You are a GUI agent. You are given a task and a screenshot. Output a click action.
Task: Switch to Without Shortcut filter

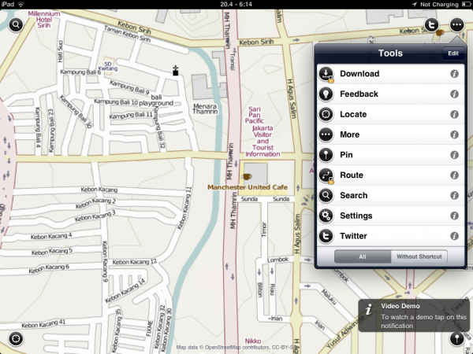419,256
